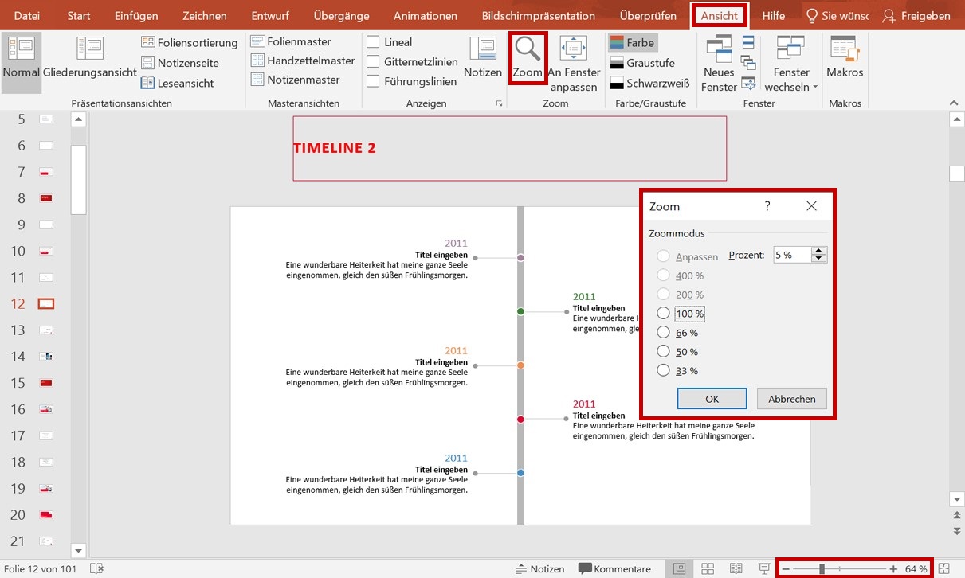
Task: Select 100 % zoom radio button
Action: click(663, 314)
